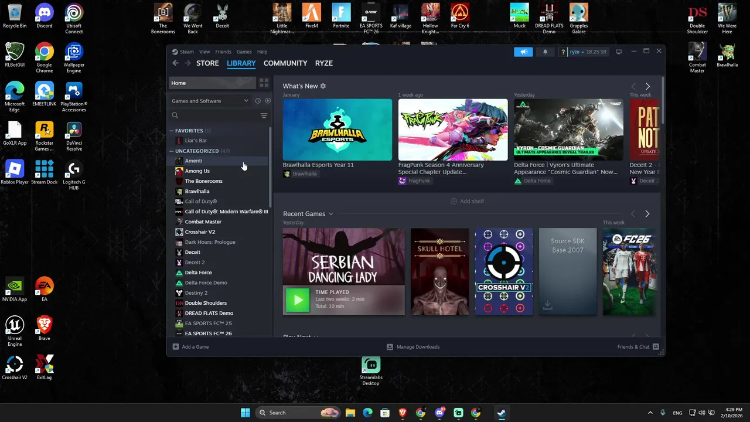
Task: Click the Delta Force tag under news card
Action: [532, 181]
